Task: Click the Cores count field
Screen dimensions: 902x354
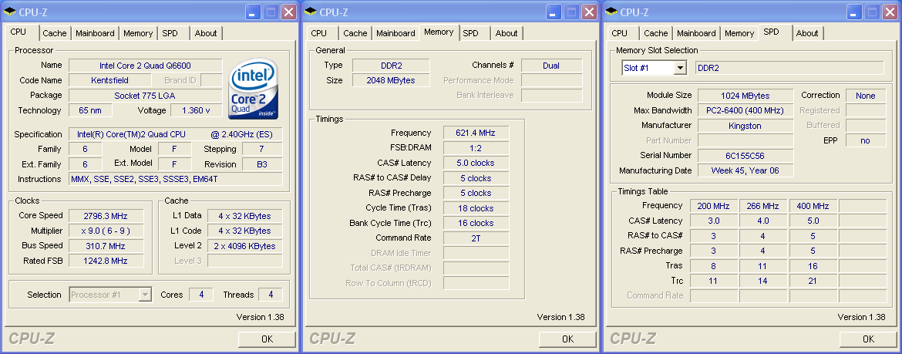Action: tap(200, 295)
